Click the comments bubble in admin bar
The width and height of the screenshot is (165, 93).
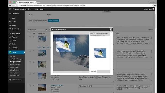point(29,9)
